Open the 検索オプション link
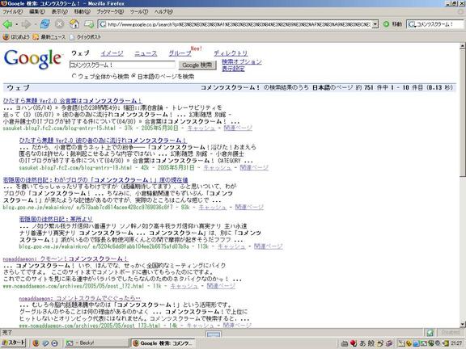The width and height of the screenshot is (466, 349). point(242,61)
